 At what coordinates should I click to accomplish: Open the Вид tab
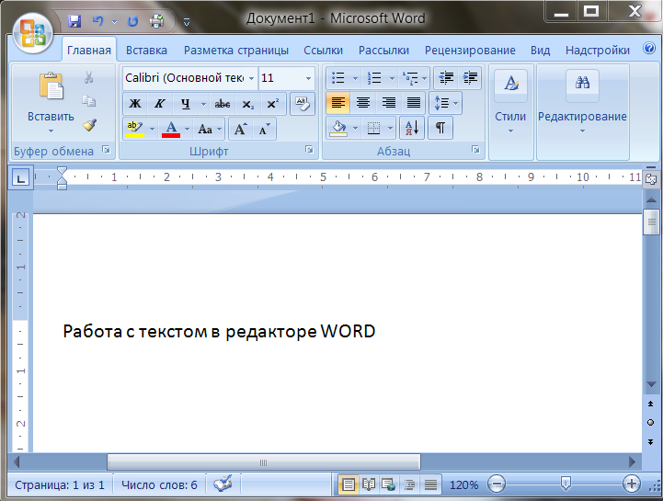point(540,51)
